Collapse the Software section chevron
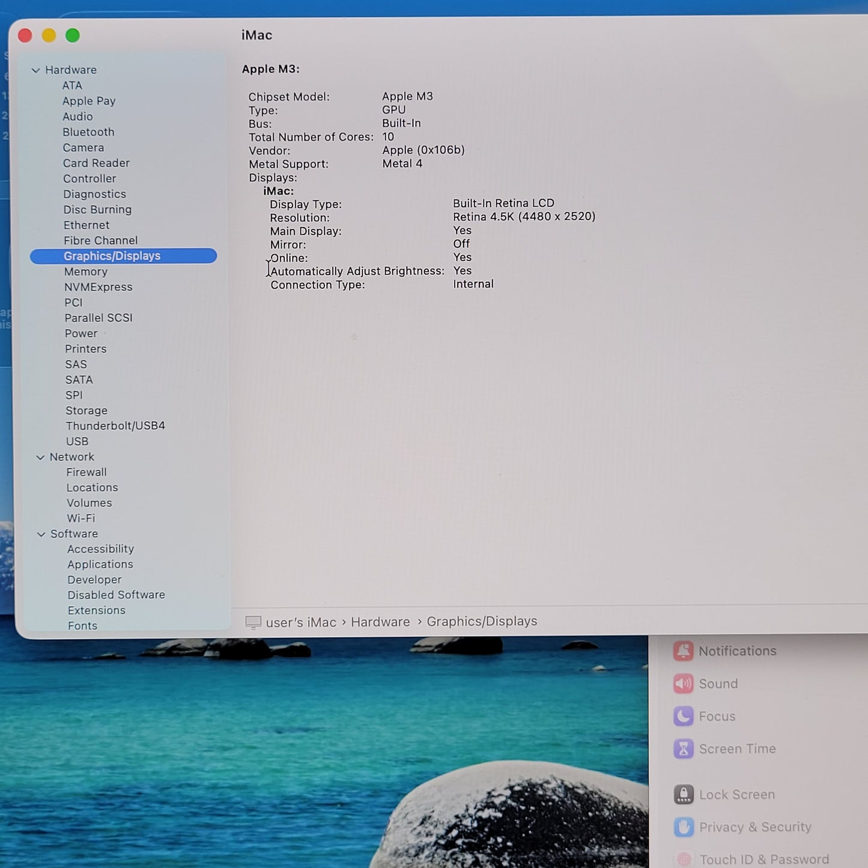 click(41, 534)
